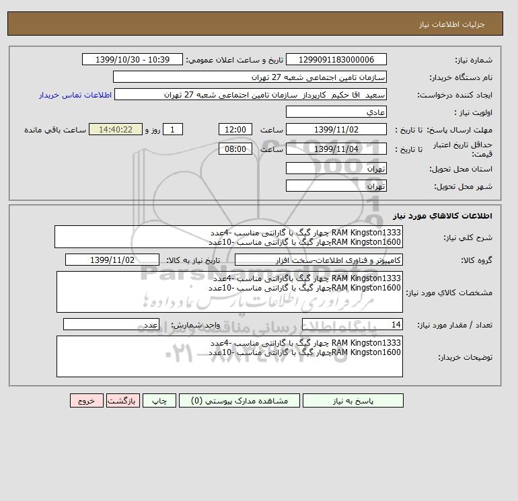Image resolution: width=518 pixels, height=501 pixels.
Task: Click the label تاریخ و ساعت اعلان عمومی:
Action: [x=235, y=60]
